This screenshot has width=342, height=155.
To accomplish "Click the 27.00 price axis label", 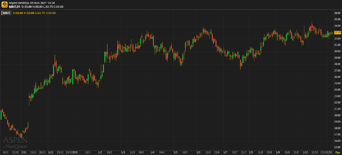I will 337,71.
